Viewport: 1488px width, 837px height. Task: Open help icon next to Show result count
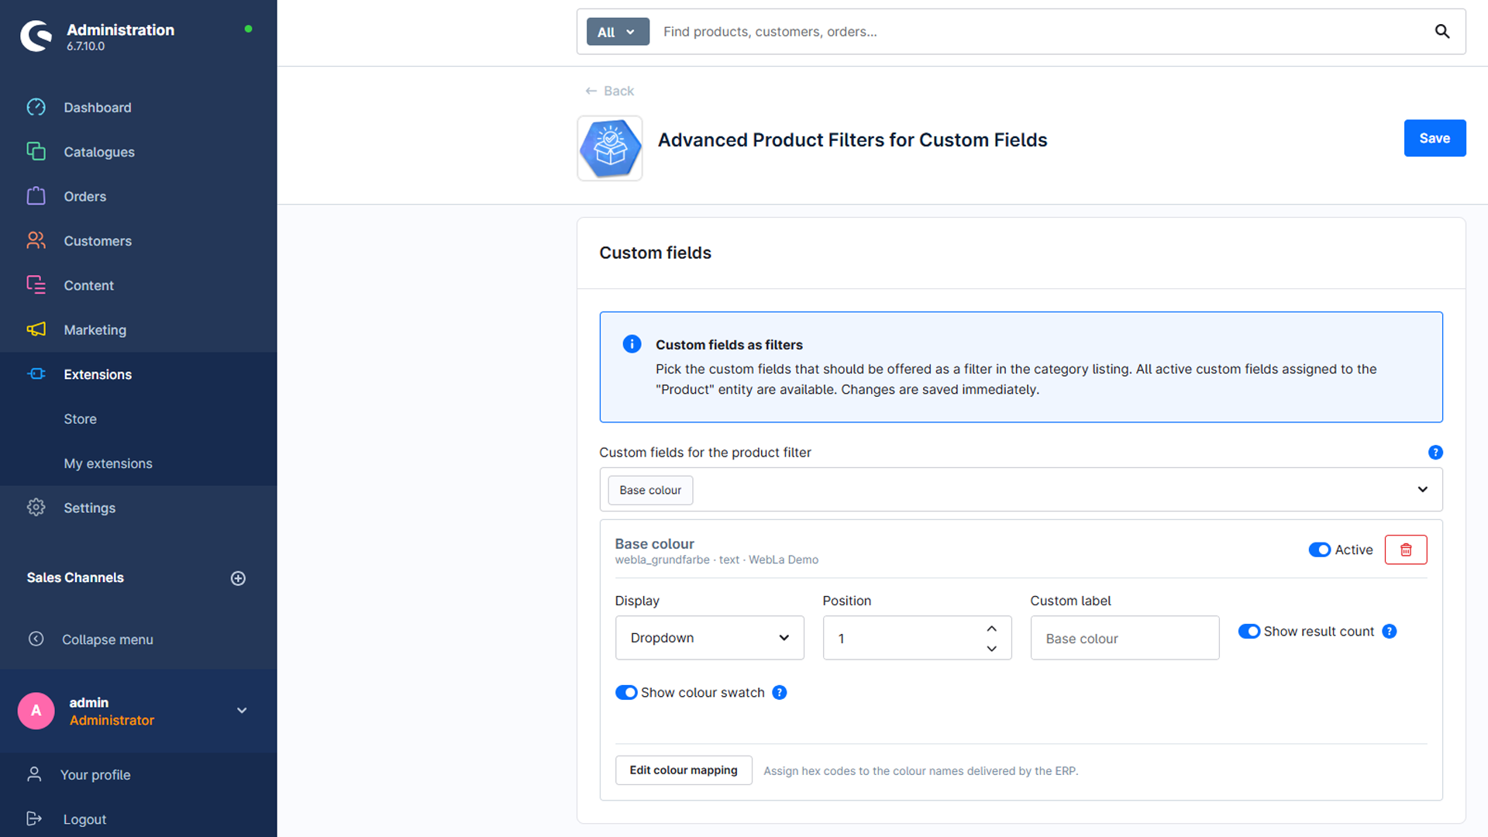point(1390,632)
